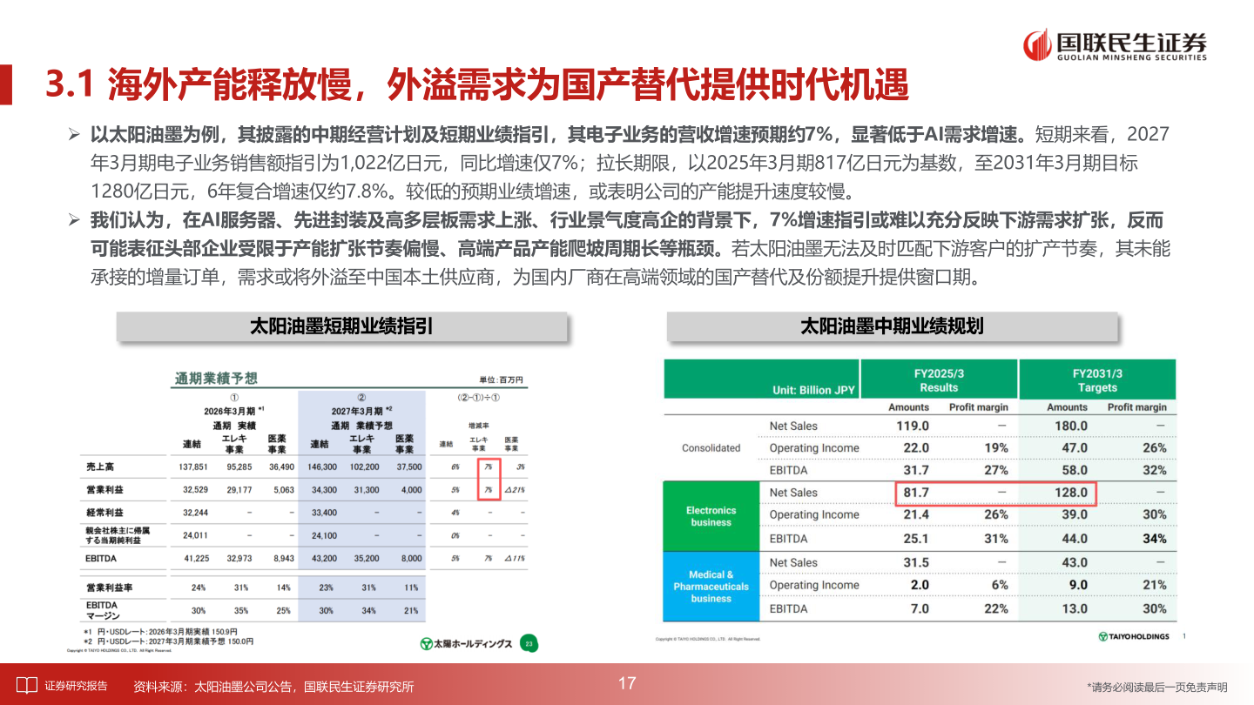This screenshot has height=705, width=1254.
Task: Click the Consolidated row group label
Action: [x=711, y=448]
